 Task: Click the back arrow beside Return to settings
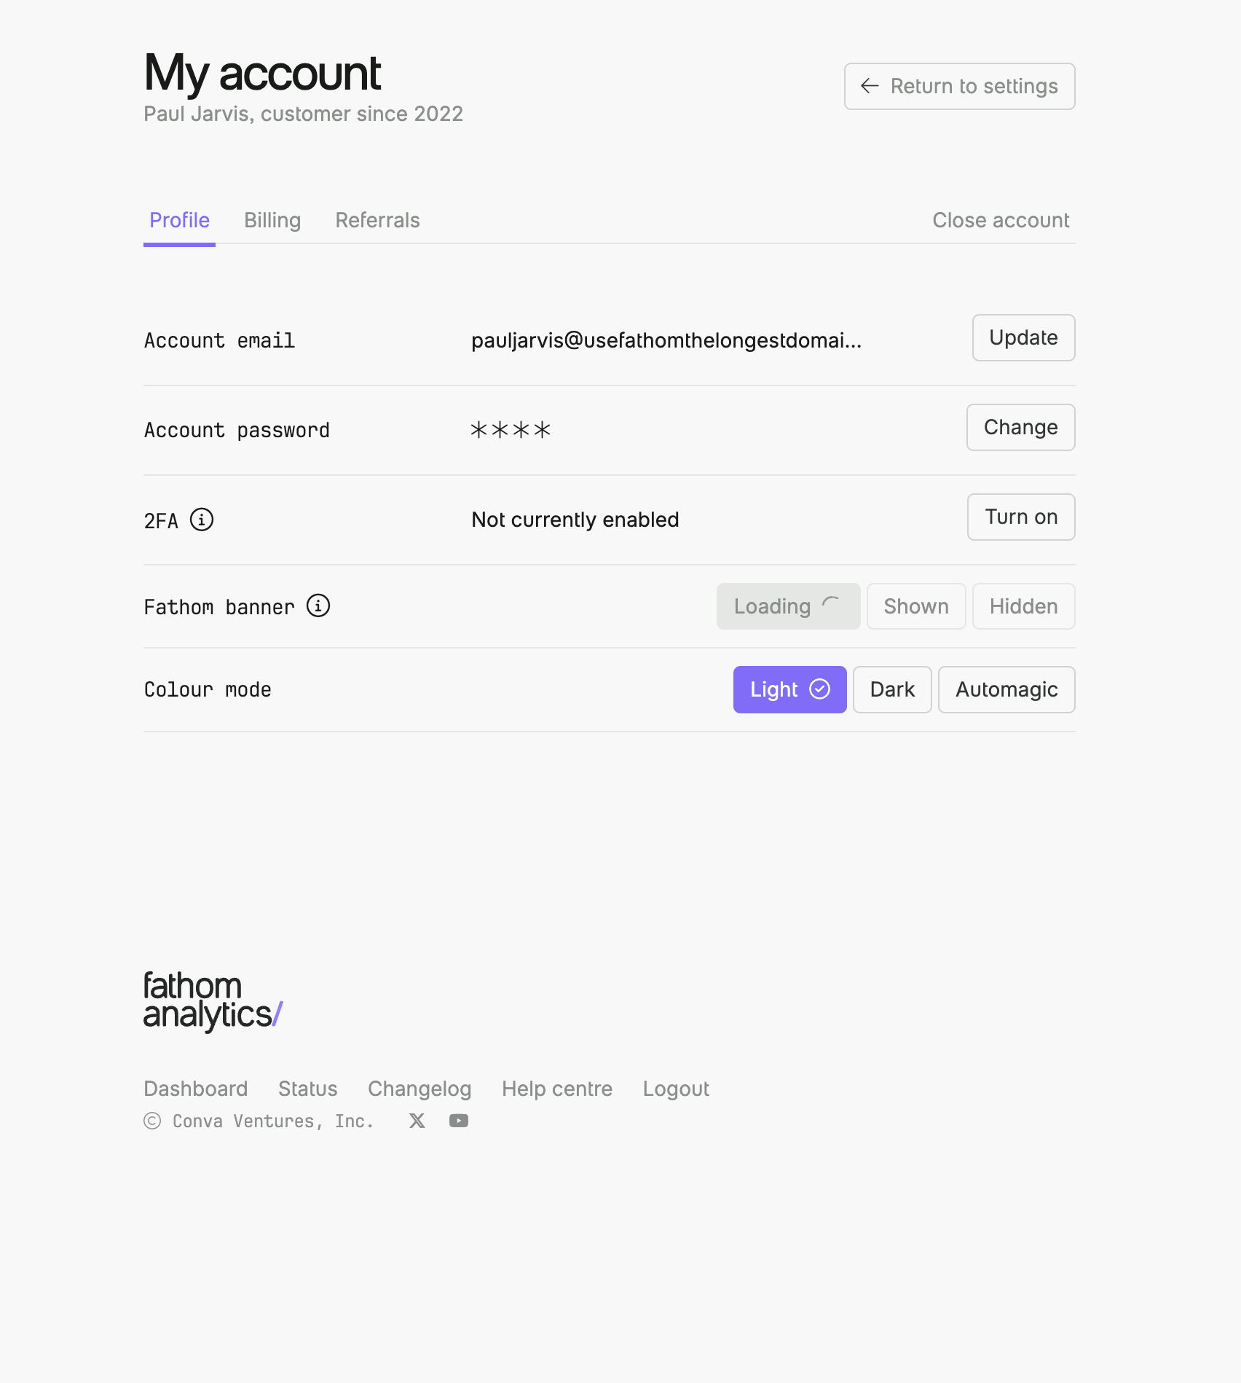point(869,86)
